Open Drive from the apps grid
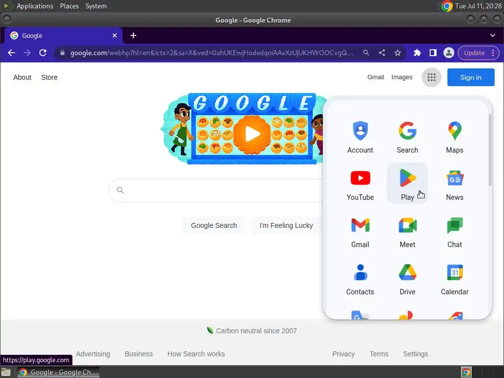The height and width of the screenshot is (378, 504). pyautogui.click(x=407, y=279)
